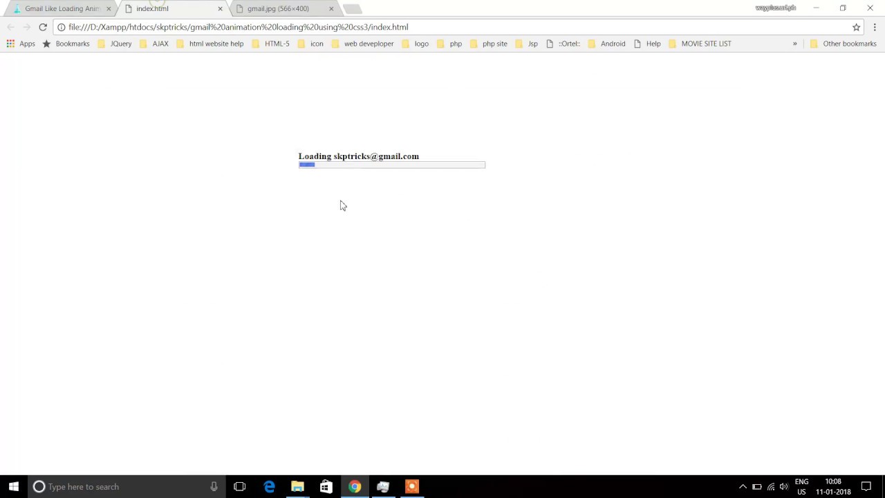Open the orange recorder app in taskbar

411,486
